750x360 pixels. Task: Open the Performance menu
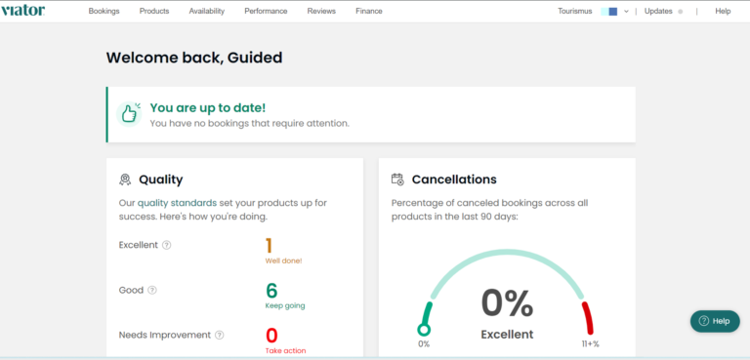point(266,11)
